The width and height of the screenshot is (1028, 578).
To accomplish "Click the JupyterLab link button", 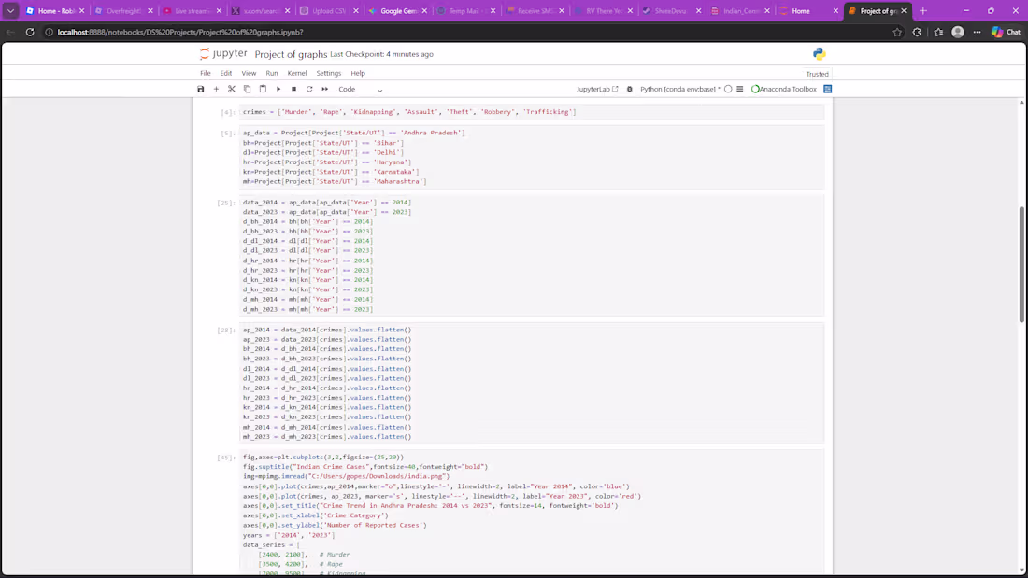I will tap(597, 89).
